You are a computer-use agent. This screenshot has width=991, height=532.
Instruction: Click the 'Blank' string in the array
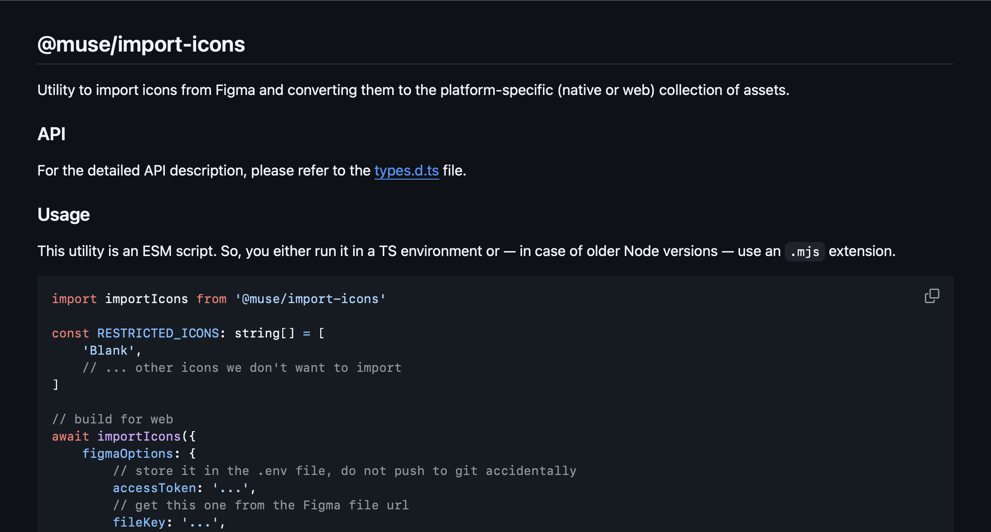109,351
